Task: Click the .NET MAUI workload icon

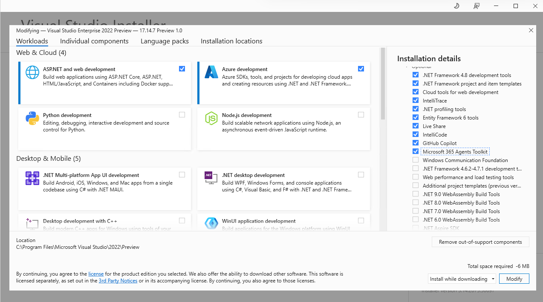Action: [32, 178]
